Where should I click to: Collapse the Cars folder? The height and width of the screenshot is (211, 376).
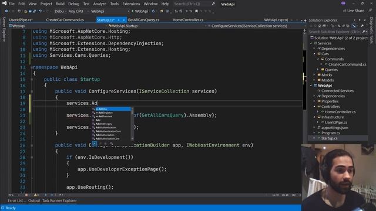315,54
